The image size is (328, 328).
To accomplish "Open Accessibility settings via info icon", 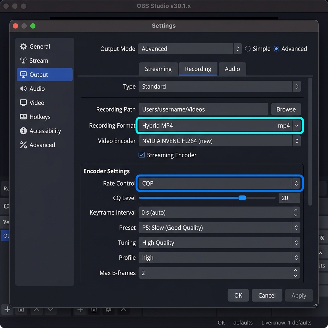I will (x=23, y=131).
